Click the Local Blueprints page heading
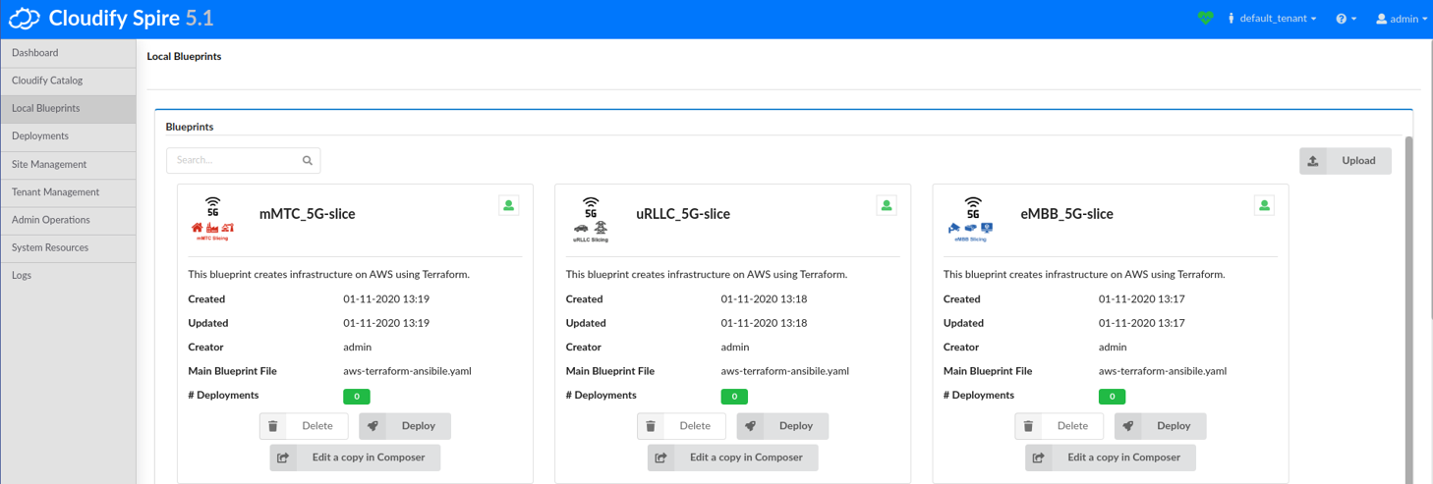The image size is (1433, 484). (184, 57)
